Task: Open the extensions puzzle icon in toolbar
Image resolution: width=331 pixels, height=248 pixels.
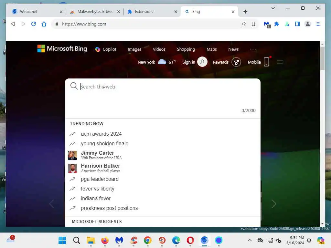Action: [x=277, y=24]
